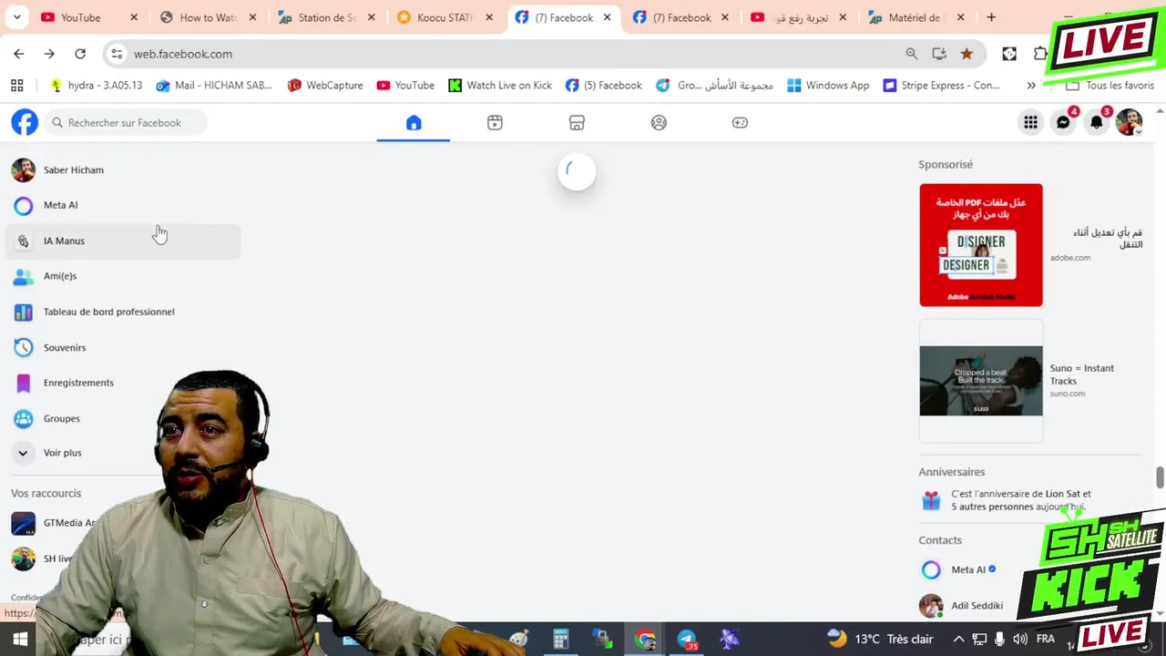Open the WebCapture bookmark
1166x656 pixels.
pos(325,85)
